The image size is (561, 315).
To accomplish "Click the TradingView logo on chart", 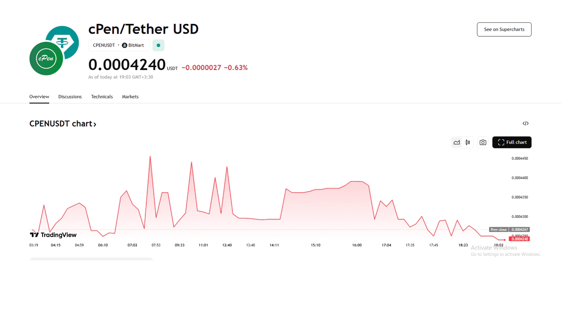I will 53,235.
